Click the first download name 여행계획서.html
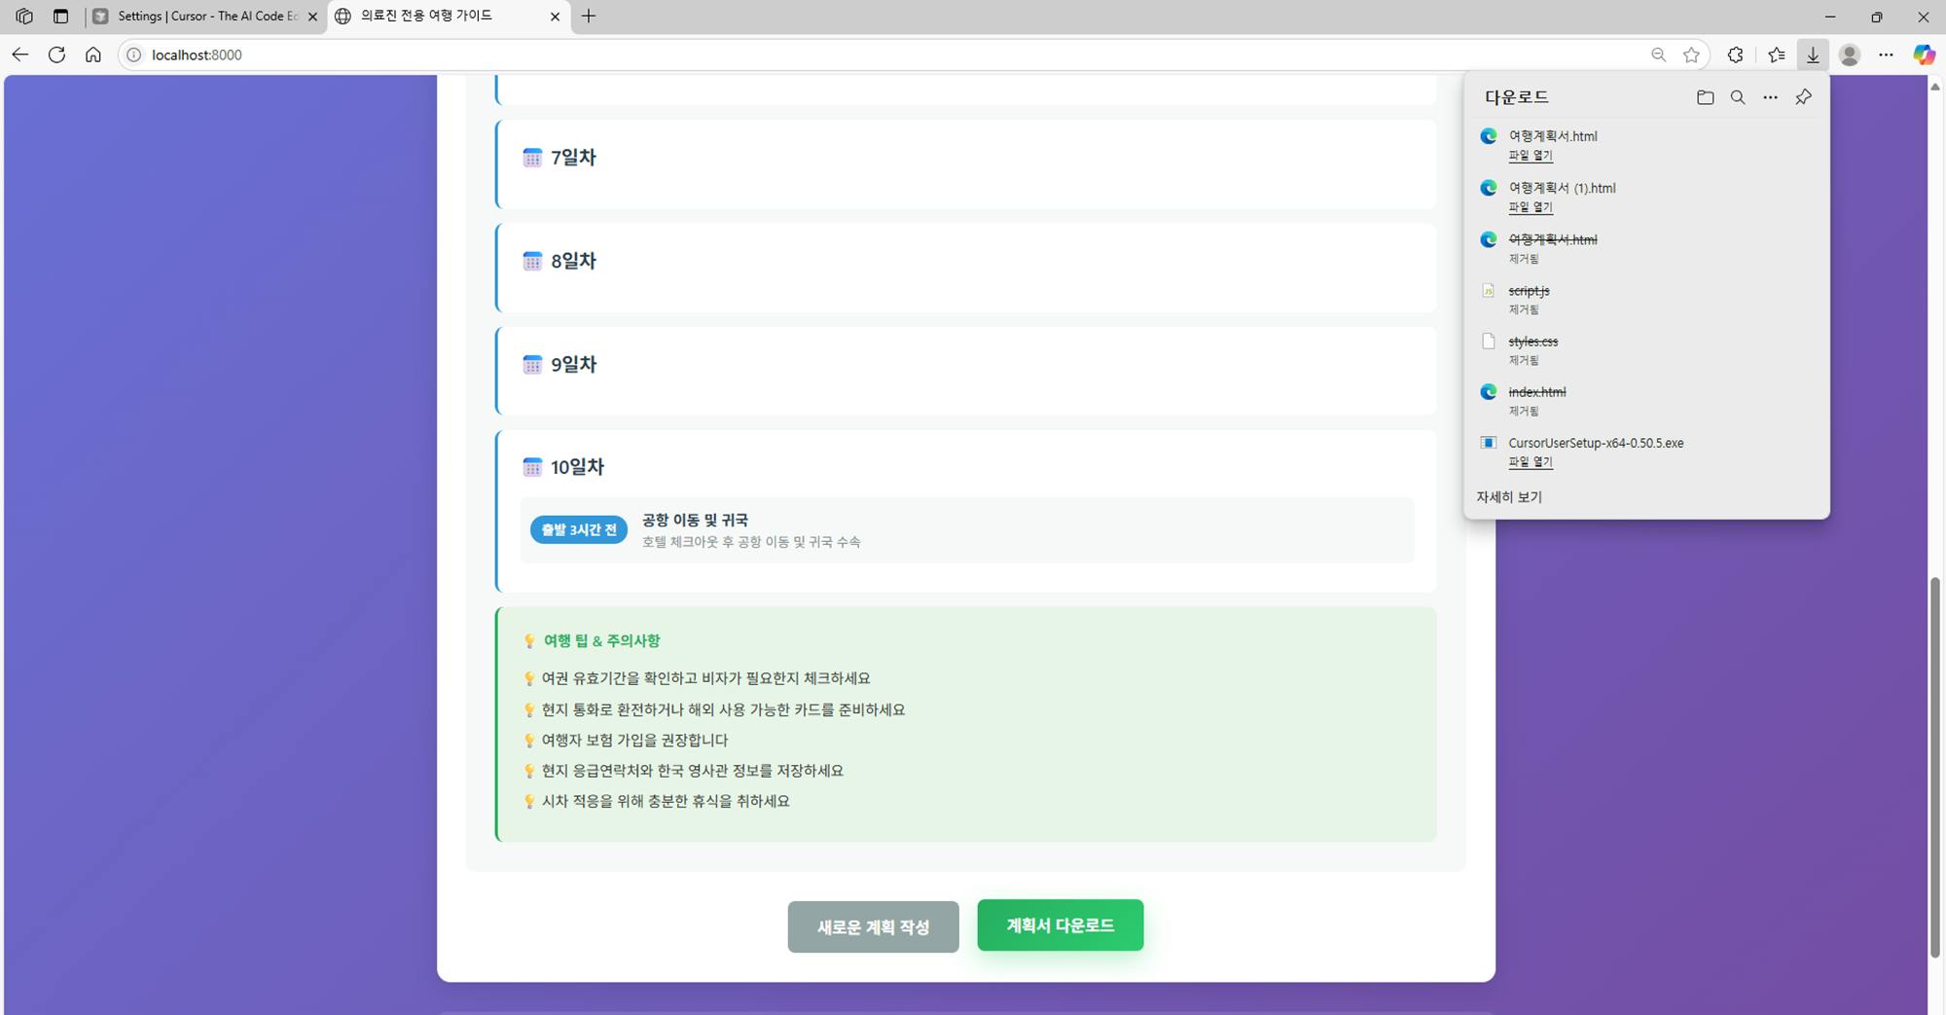 pos(1553,136)
